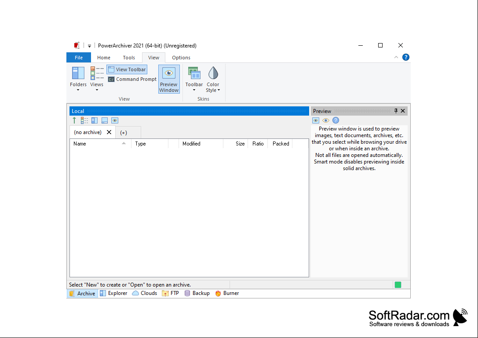Open the File ribbon tab

pos(79,58)
